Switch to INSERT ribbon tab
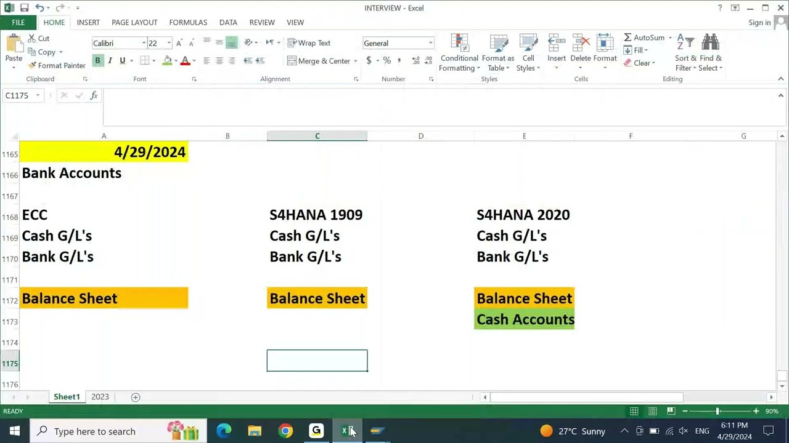The width and height of the screenshot is (789, 443). [x=88, y=22]
